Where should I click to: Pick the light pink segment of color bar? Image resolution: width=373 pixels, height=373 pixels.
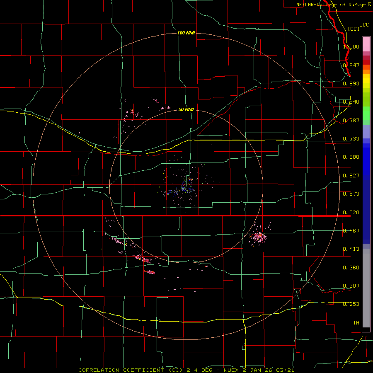click(366, 44)
